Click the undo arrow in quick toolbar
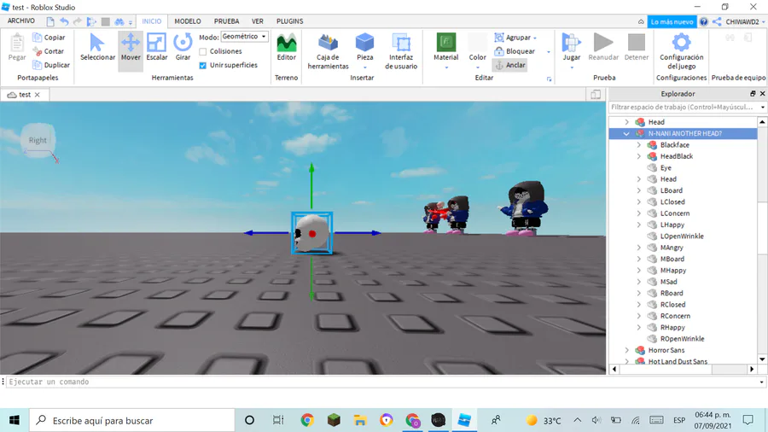The image size is (768, 432). point(64,21)
